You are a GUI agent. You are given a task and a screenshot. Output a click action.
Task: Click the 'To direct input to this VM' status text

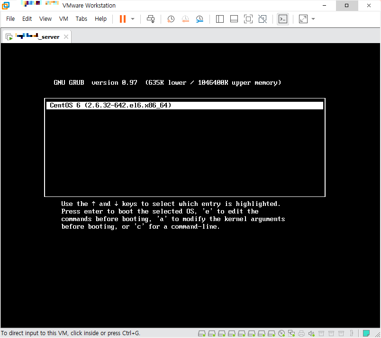[71, 333]
